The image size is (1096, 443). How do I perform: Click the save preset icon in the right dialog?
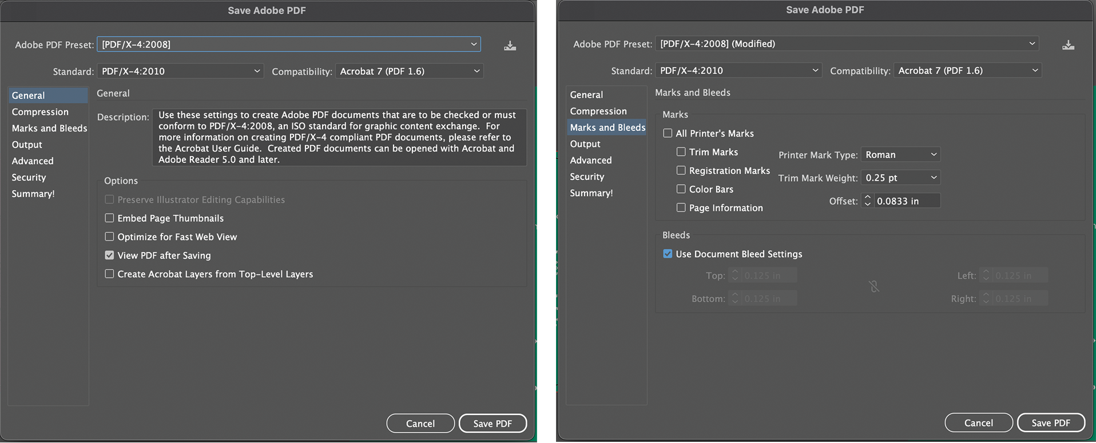coord(1068,45)
